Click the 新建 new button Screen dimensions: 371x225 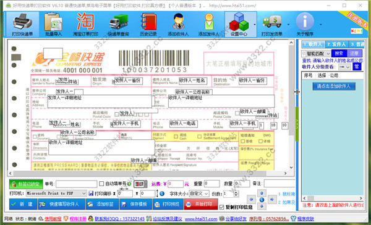coord(23,204)
